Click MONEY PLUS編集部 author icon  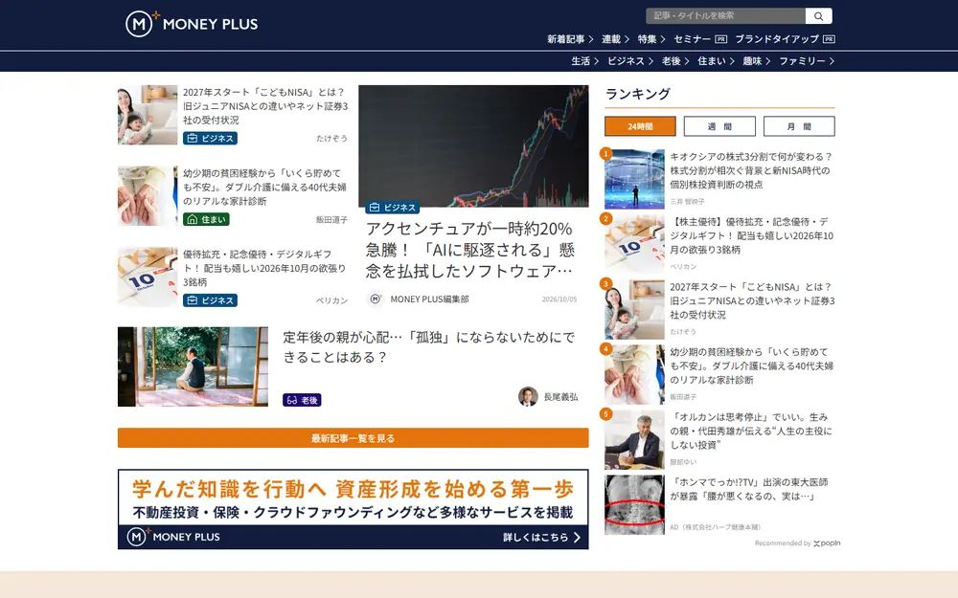376,299
